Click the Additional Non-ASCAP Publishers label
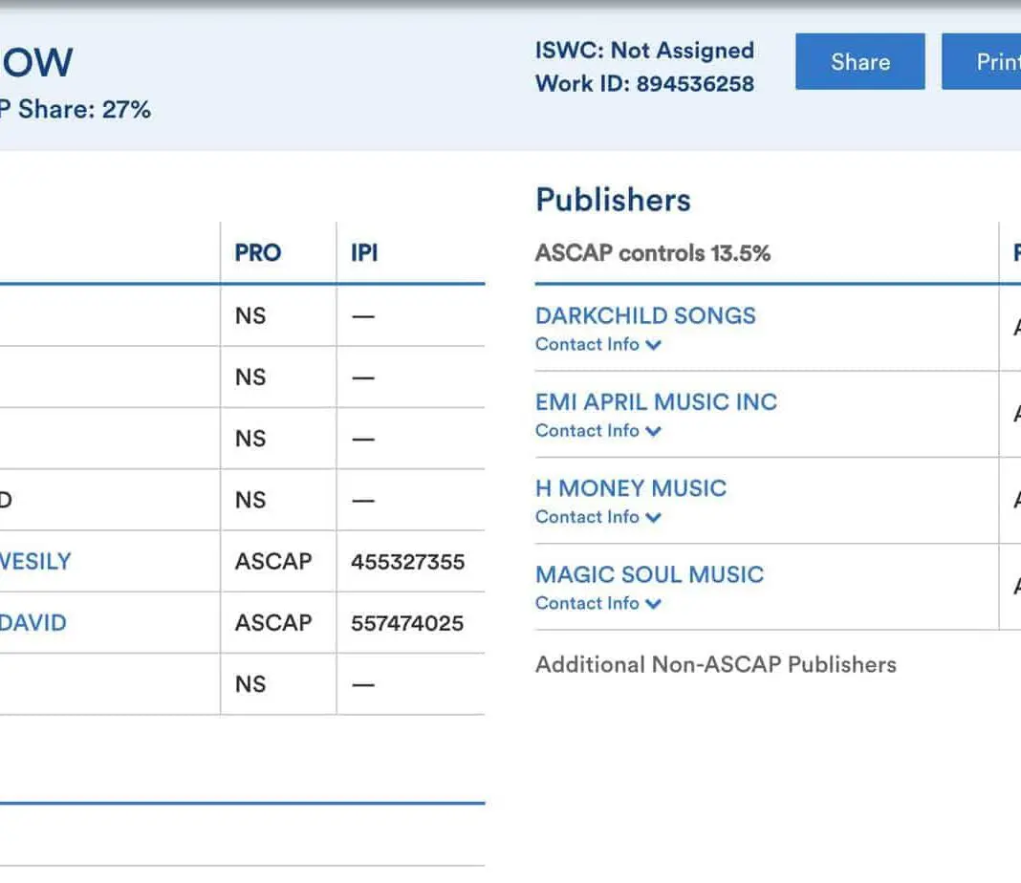The width and height of the screenshot is (1021, 883). [715, 665]
